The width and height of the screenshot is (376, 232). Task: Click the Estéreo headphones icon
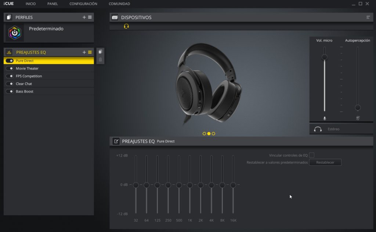click(x=318, y=129)
